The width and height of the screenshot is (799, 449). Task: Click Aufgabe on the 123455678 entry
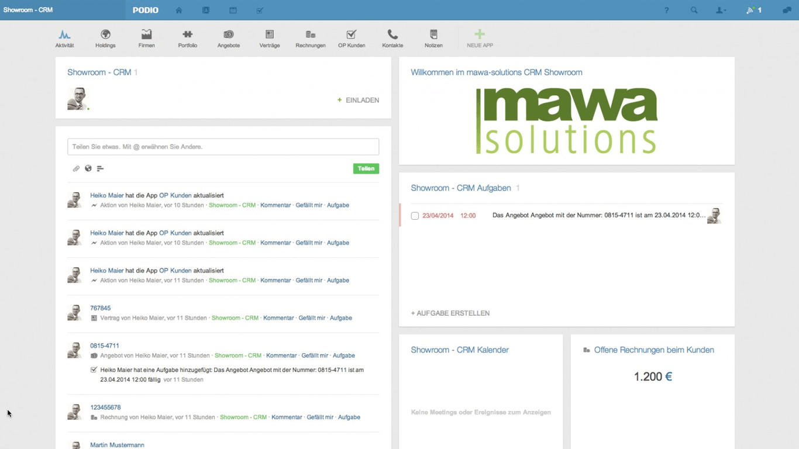click(349, 417)
